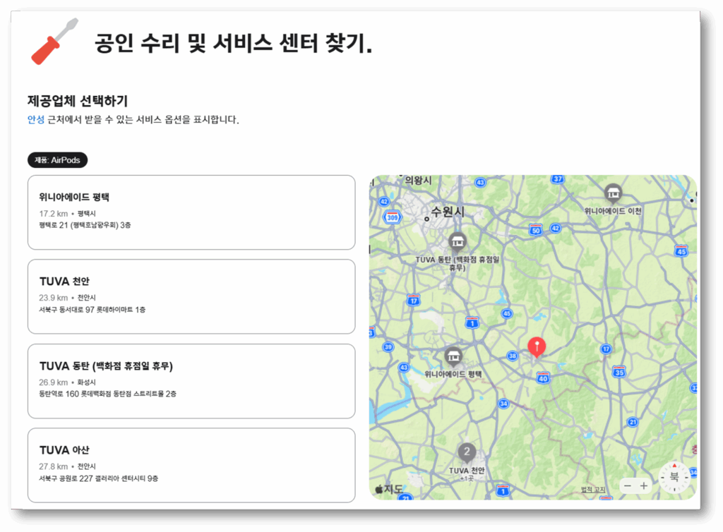The width and height of the screenshot is (723, 532).
Task: Change the 안성 location link
Action: tap(35, 119)
